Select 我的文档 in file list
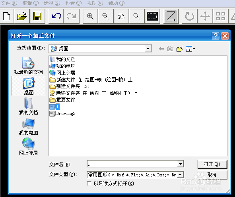This screenshot has height=197, width=235. (63, 59)
